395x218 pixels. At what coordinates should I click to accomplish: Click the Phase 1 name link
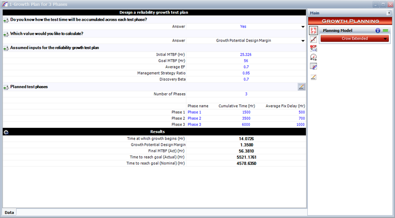coord(194,112)
